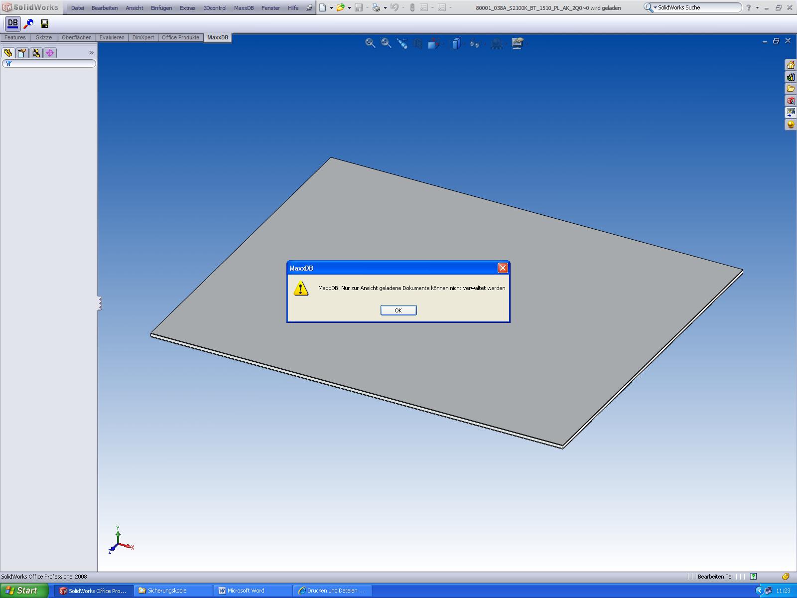This screenshot has height=598, width=797.
Task: Click the Help question mark icon
Action: (748, 7)
